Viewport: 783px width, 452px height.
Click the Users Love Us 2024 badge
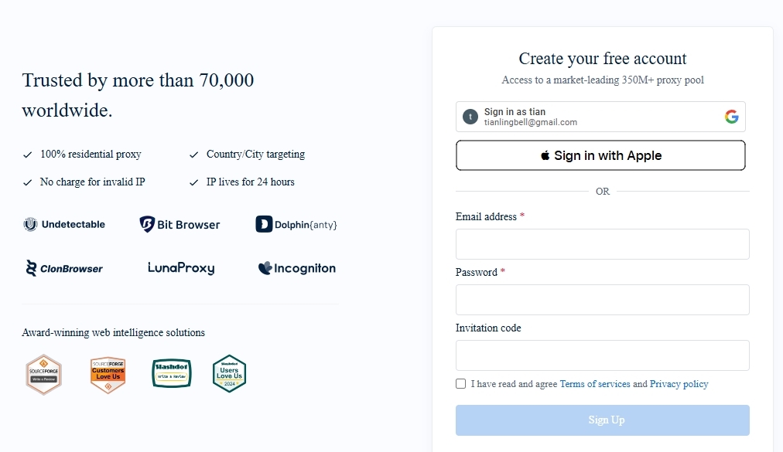tap(229, 374)
